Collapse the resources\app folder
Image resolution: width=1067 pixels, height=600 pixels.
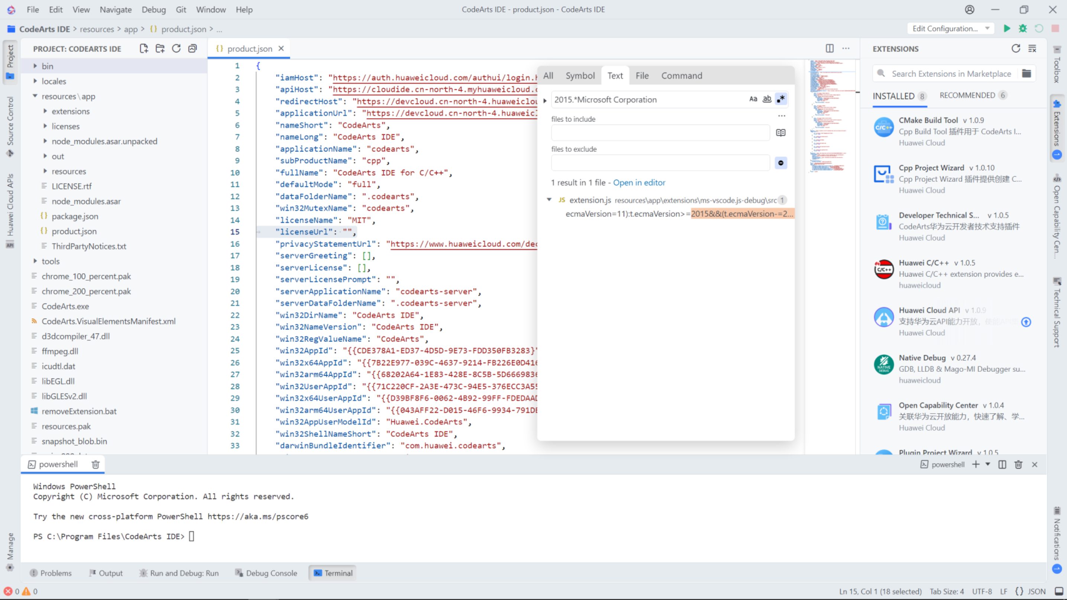[x=36, y=96]
